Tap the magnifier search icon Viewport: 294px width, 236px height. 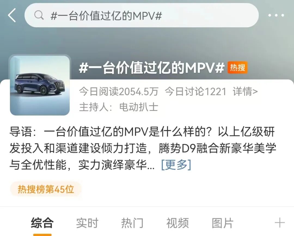pyautogui.click(x=39, y=15)
